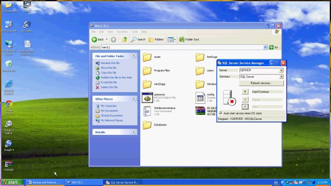
Task: Click the Refresh services button
Action: 261,83
